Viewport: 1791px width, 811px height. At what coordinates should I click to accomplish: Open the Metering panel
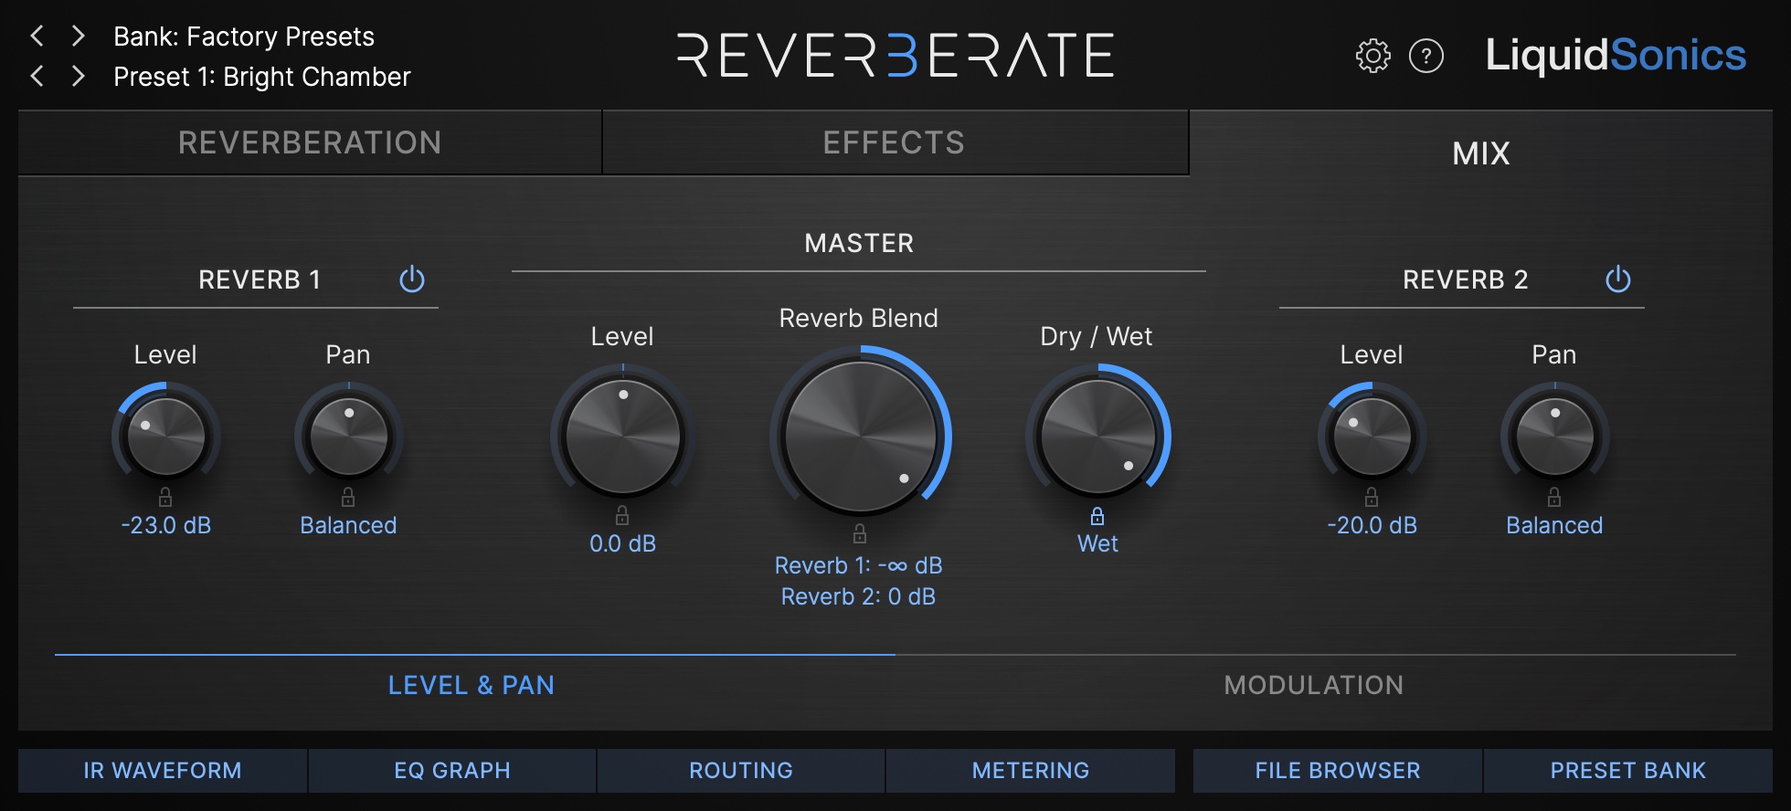[x=1031, y=770]
